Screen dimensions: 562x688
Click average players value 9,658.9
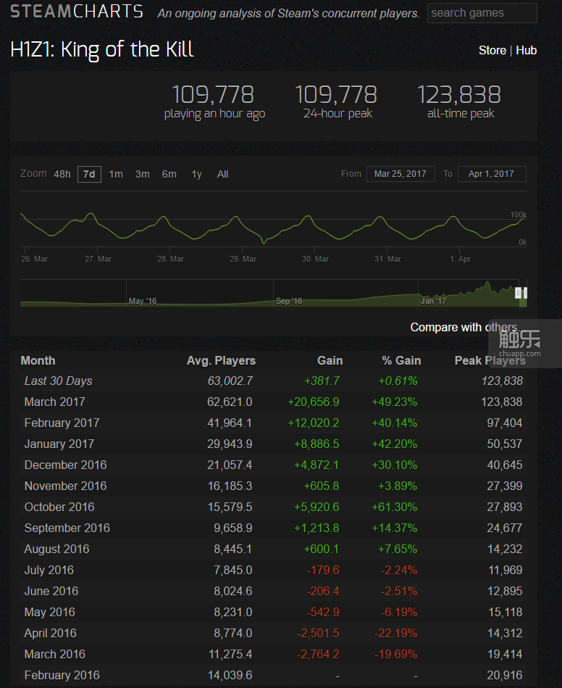tap(232, 529)
